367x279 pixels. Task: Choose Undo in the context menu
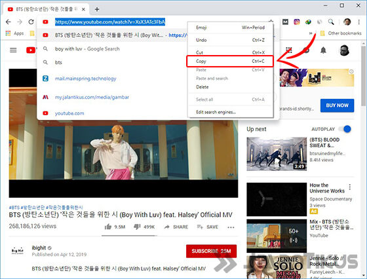point(230,40)
